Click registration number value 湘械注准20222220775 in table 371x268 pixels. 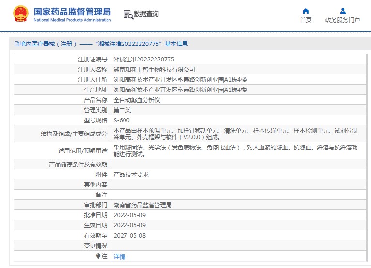click(144, 60)
